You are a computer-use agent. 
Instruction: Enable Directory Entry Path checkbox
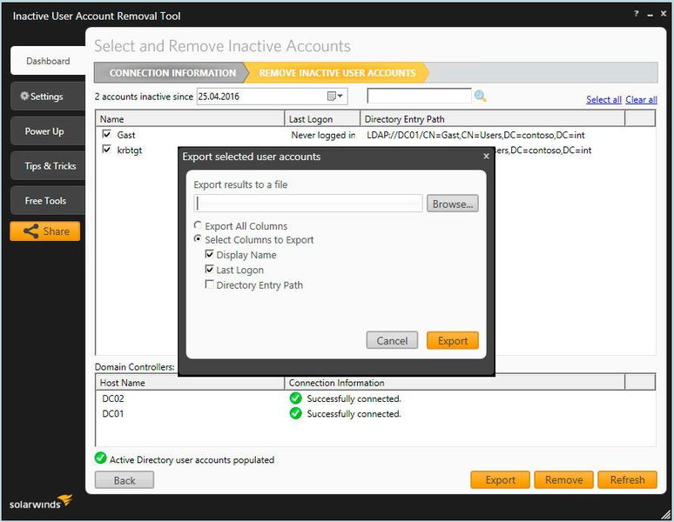(x=209, y=284)
